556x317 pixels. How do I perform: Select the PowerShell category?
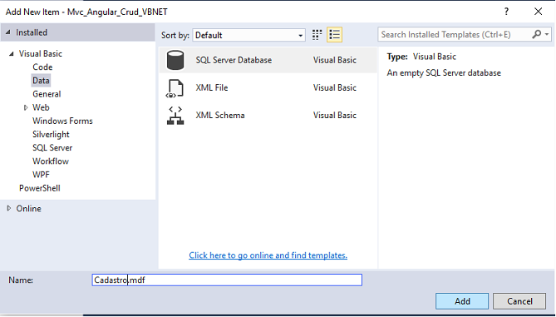pyautogui.click(x=40, y=188)
